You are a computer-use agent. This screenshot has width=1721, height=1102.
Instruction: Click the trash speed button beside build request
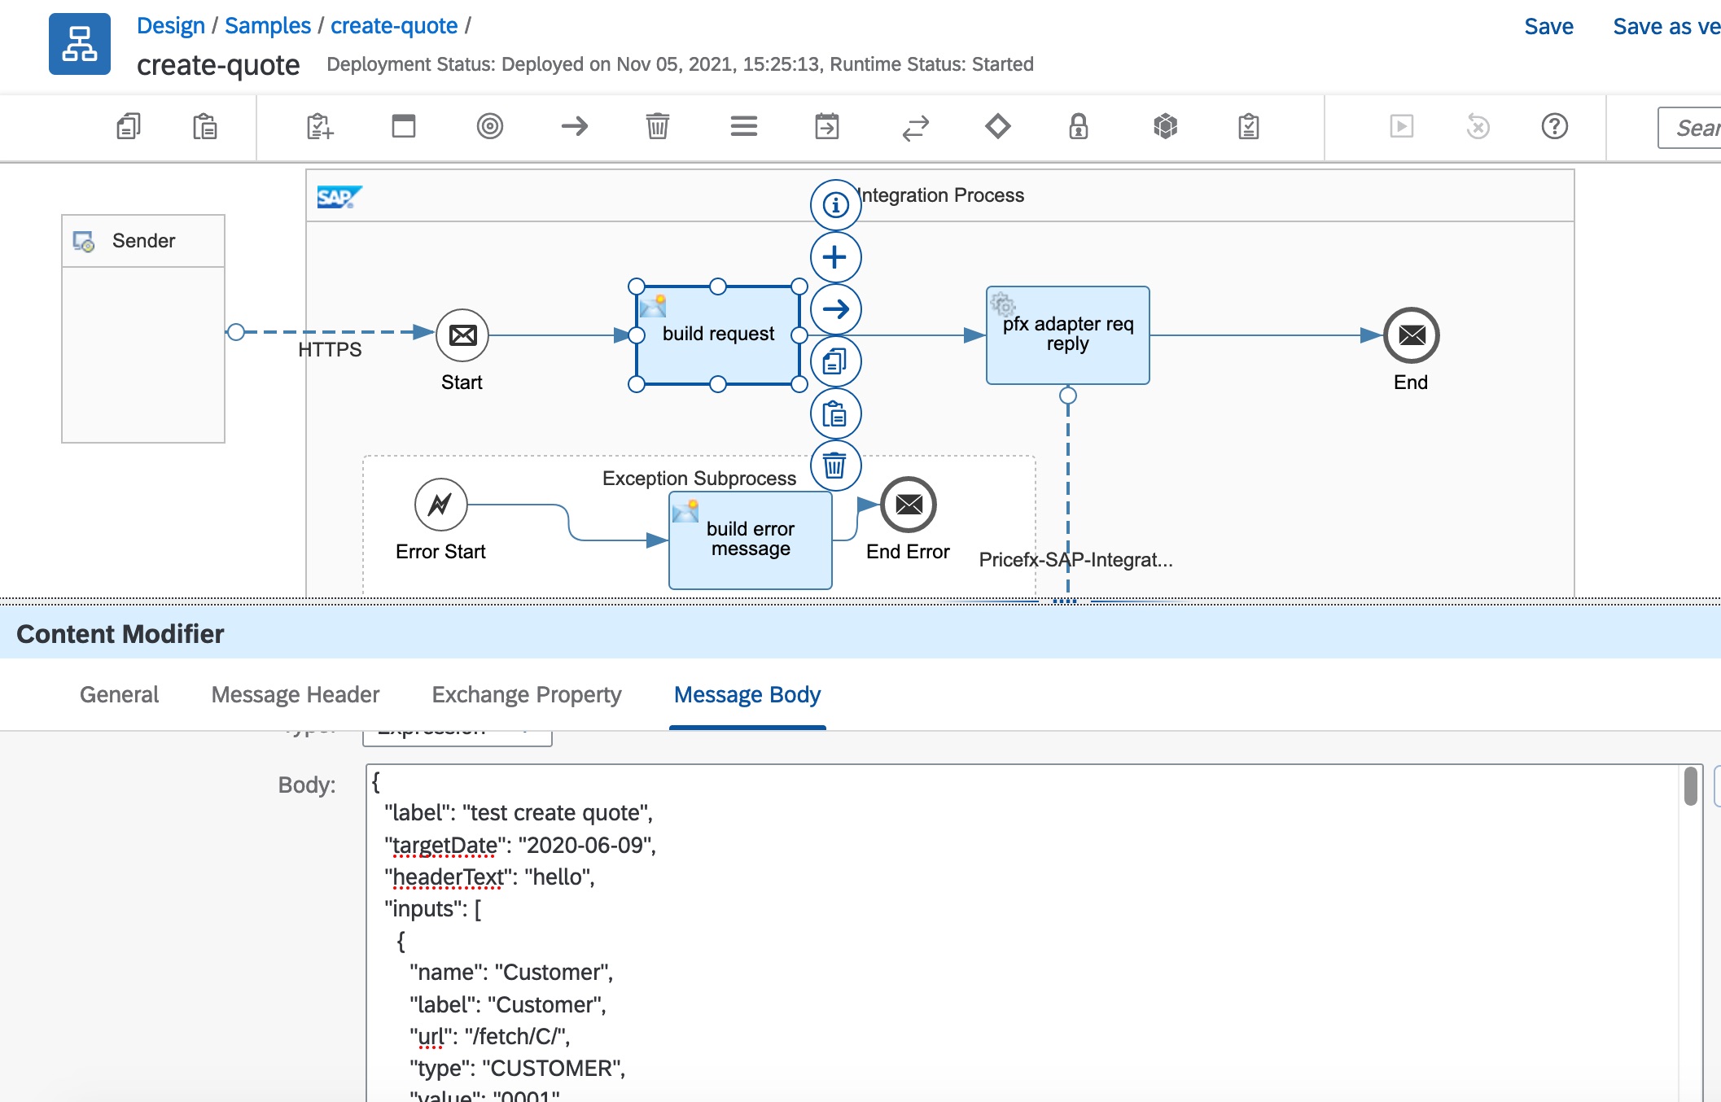coord(835,466)
